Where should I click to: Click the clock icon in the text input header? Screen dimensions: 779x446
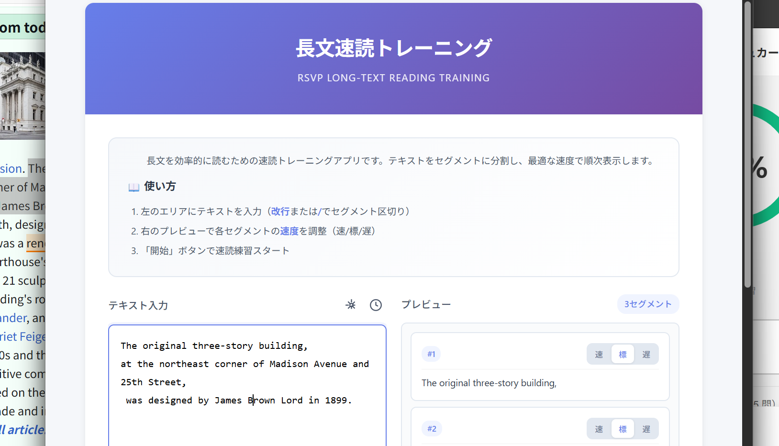(376, 305)
